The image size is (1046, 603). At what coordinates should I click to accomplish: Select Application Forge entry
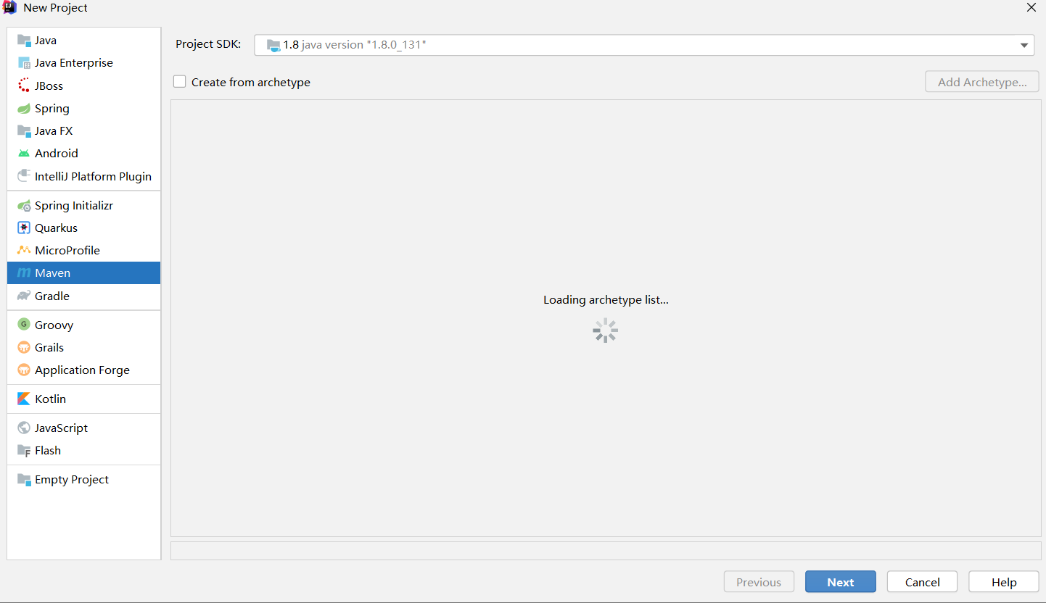coord(83,370)
